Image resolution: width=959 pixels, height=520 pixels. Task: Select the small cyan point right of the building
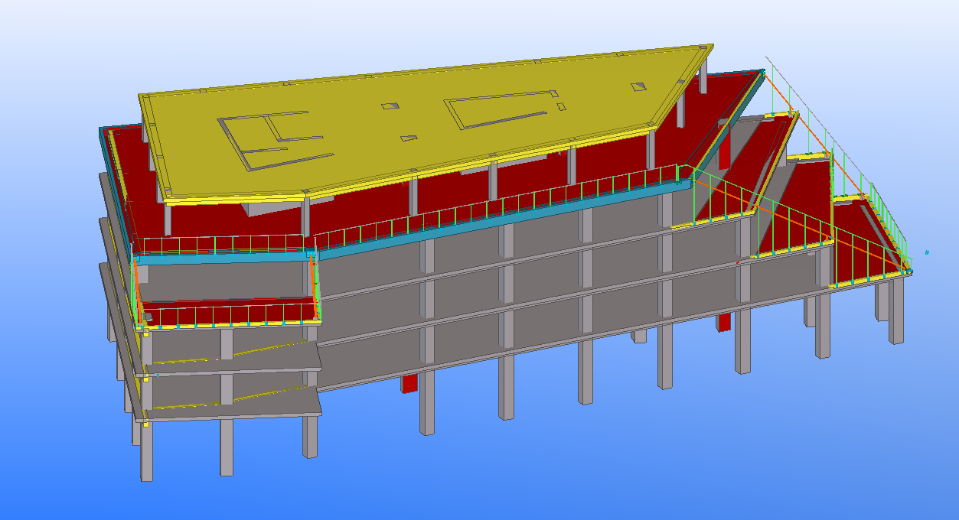point(927,252)
